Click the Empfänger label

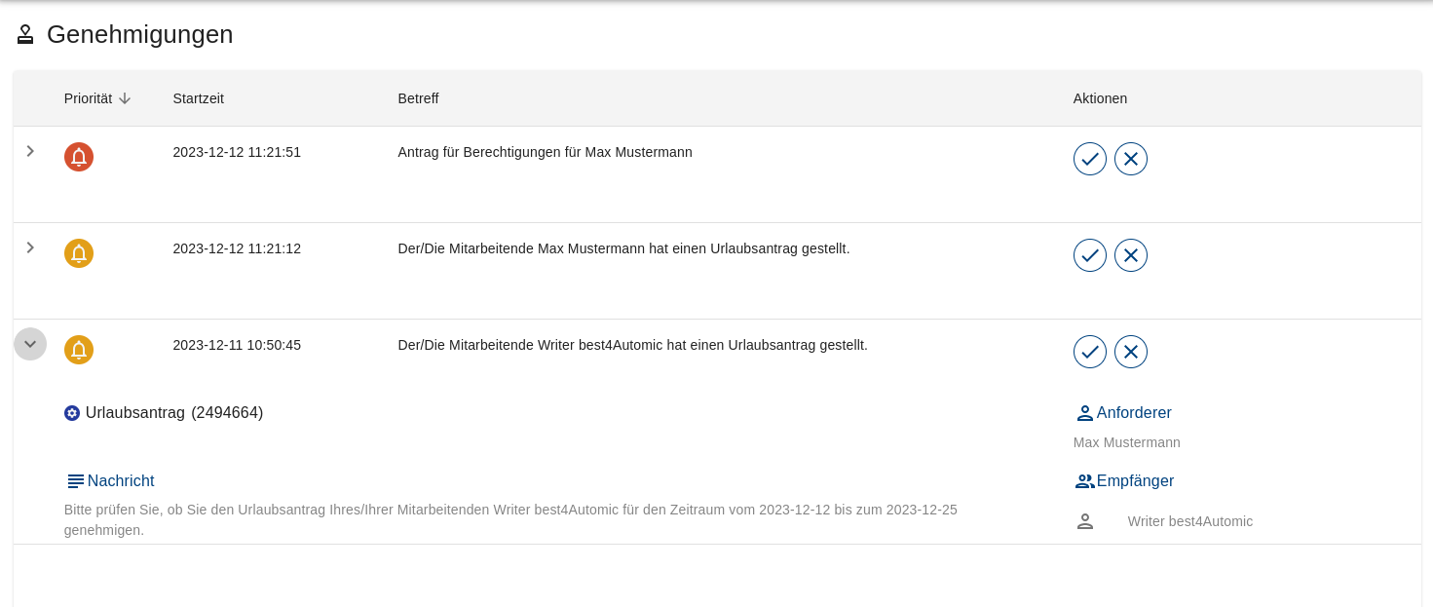[1134, 481]
